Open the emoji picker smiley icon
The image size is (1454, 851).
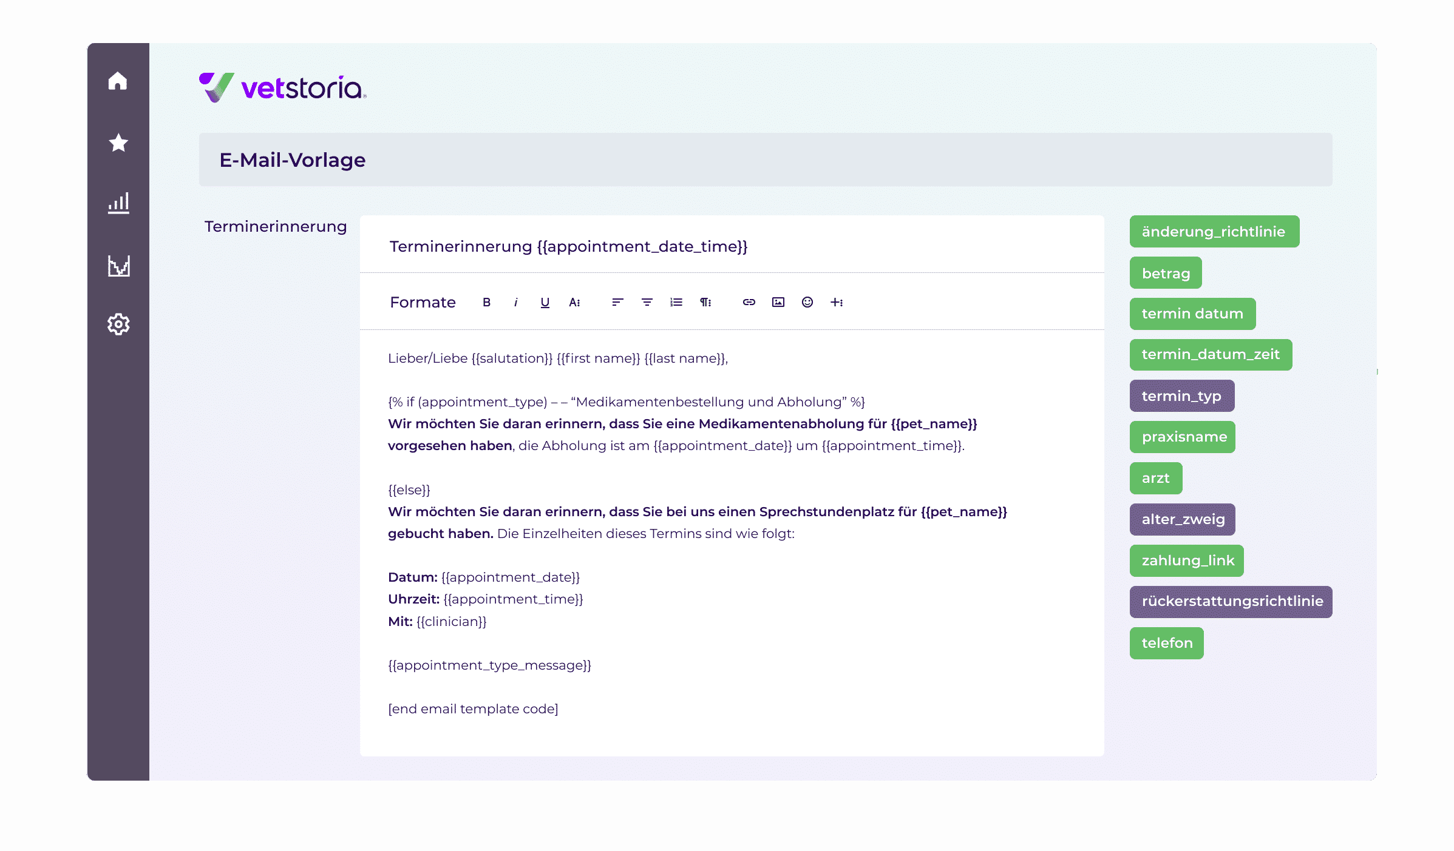click(807, 302)
